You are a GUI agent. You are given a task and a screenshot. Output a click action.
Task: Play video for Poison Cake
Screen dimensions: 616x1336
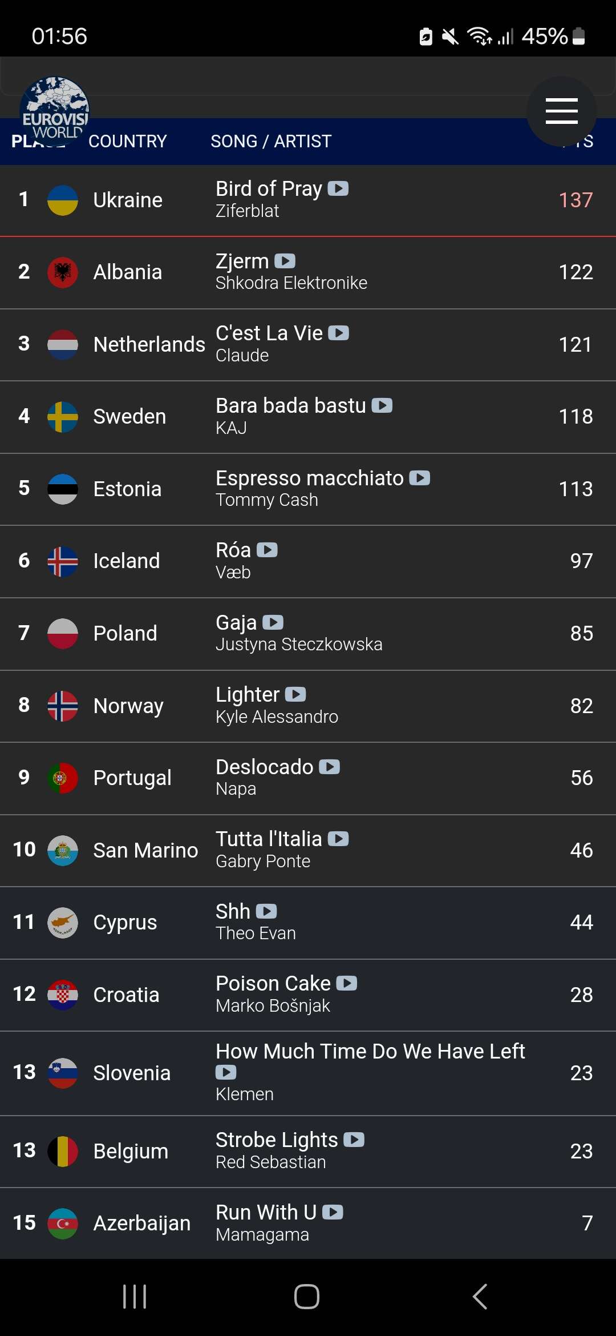[x=347, y=983]
